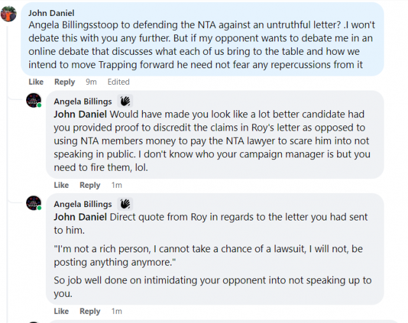
Task: Click Angela Billings' avatar on second reply
Action: pos(34,203)
